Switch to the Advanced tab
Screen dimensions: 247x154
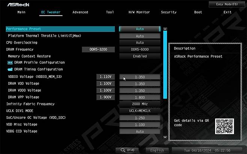click(80, 12)
